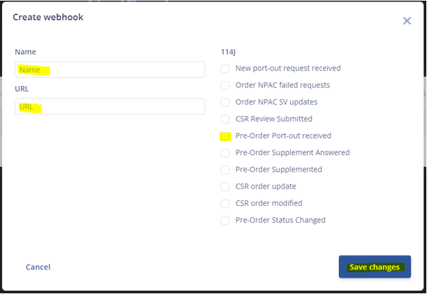The image size is (427, 294).
Task: Click the 'Create webhook' dialog title
Action: [48, 17]
